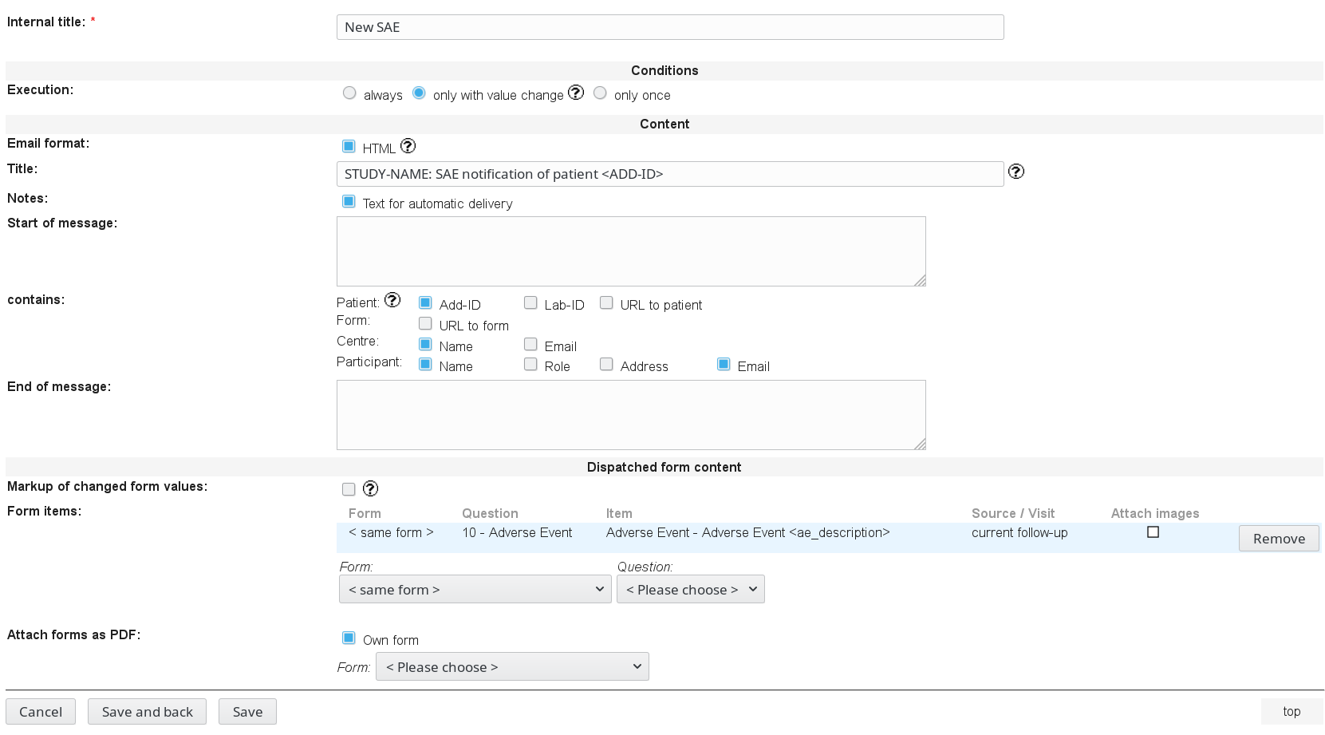This screenshot has height=735, width=1325.
Task: Open the PDF attach Form dropdown
Action: (512, 666)
